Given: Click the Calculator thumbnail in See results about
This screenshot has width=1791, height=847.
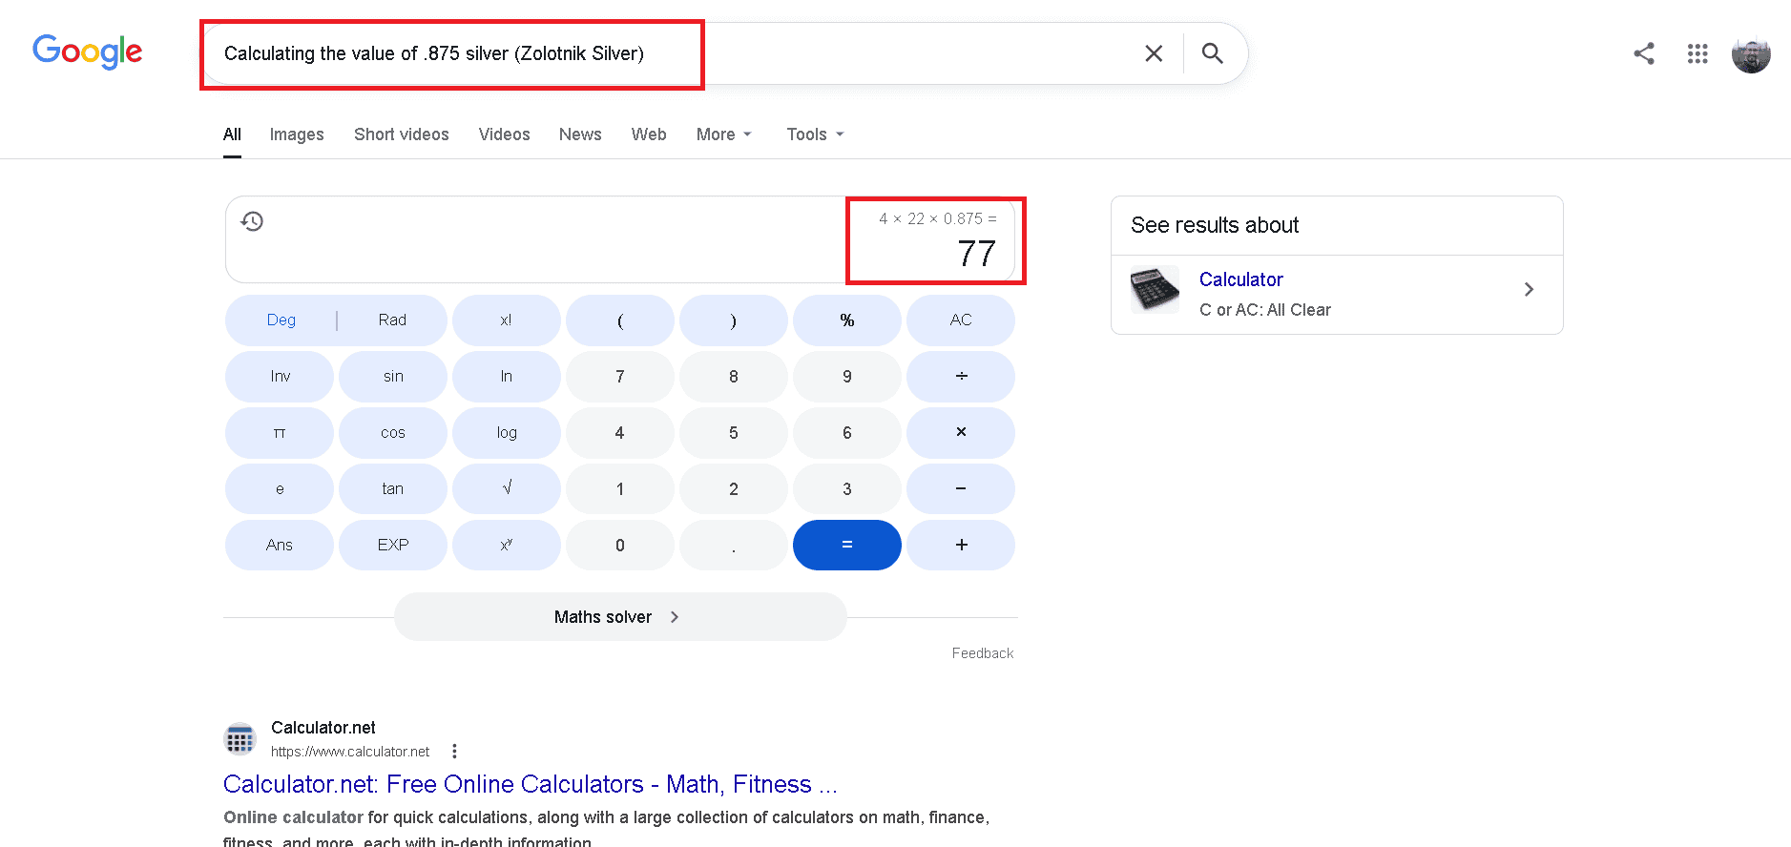Looking at the screenshot, I should (x=1155, y=290).
